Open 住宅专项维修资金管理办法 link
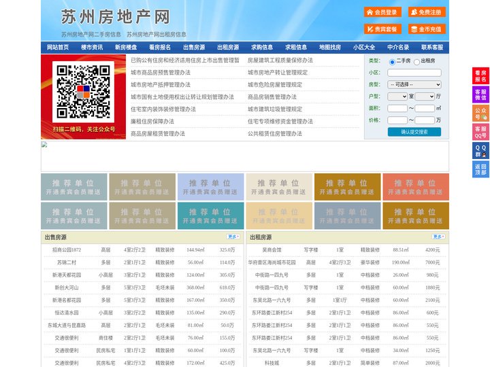490x367 pixels. click(x=280, y=122)
